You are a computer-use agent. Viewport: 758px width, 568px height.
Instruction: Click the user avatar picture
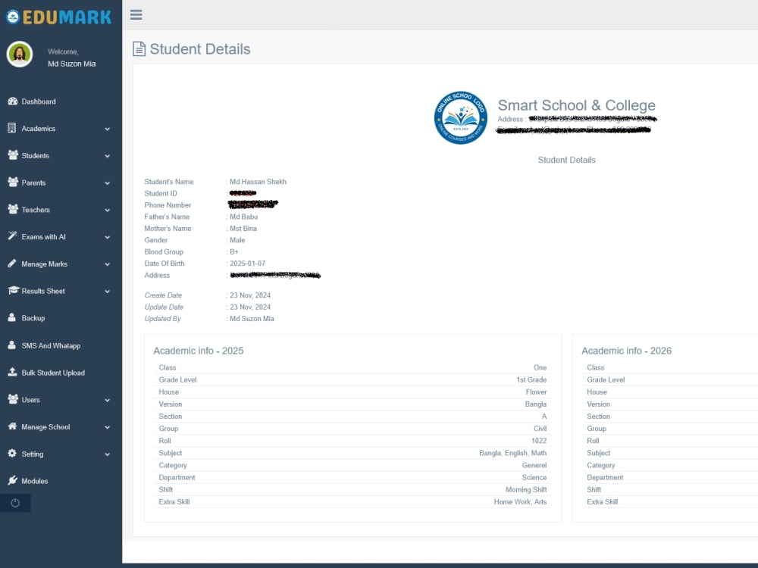[20, 54]
